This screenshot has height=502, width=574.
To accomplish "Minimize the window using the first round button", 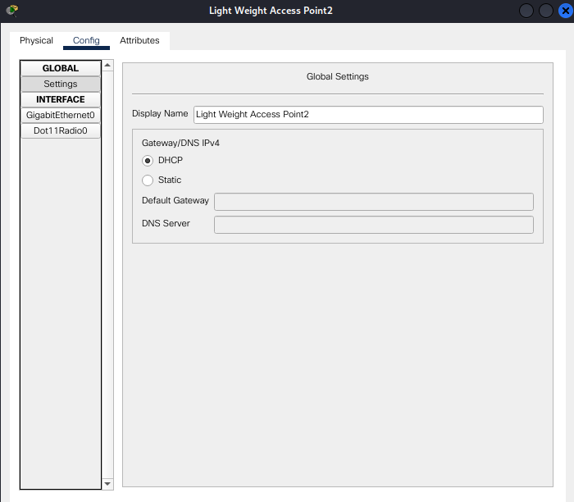I will pos(526,11).
